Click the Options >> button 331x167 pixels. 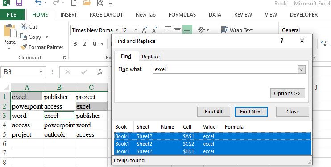pyautogui.click(x=288, y=93)
